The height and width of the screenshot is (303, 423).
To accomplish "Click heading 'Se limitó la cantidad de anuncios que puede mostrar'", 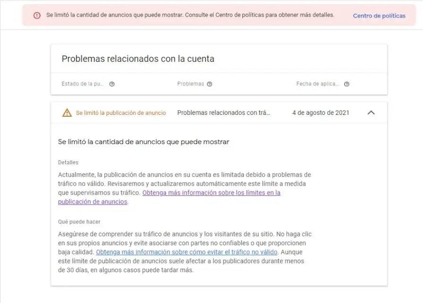I will point(144,142).
